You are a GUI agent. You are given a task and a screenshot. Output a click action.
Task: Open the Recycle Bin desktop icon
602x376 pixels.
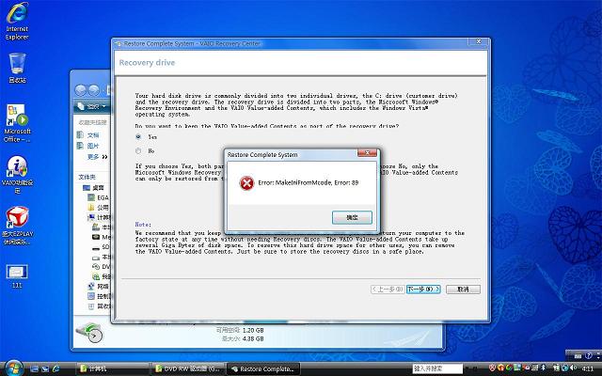tap(17, 68)
